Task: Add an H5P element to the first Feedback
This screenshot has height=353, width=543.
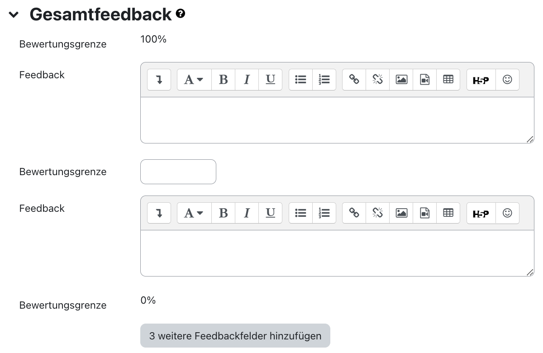Action: click(x=481, y=79)
